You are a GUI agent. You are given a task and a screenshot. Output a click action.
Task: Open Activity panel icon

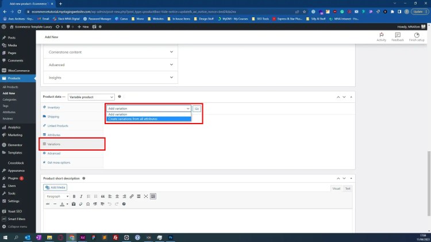click(x=381, y=37)
